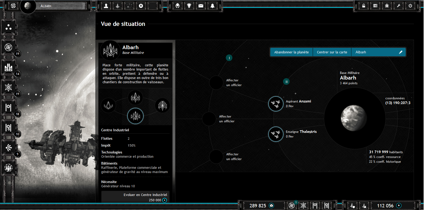This screenshot has width=424, height=210.
Task: Click the resource cube icon beside 289 825
Action: coord(271,206)
